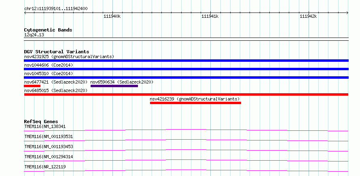Click the TMEM116|NM_001193531 transcript label
The height and width of the screenshot is (176, 360).
(x=49, y=136)
